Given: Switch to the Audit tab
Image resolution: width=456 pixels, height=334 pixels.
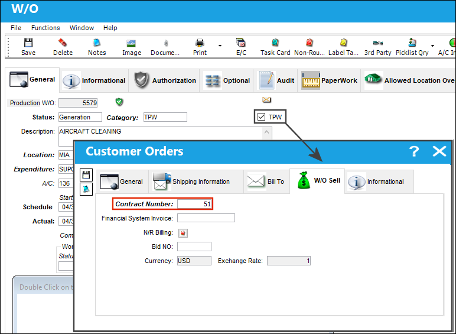Looking at the screenshot, I should [x=276, y=80].
